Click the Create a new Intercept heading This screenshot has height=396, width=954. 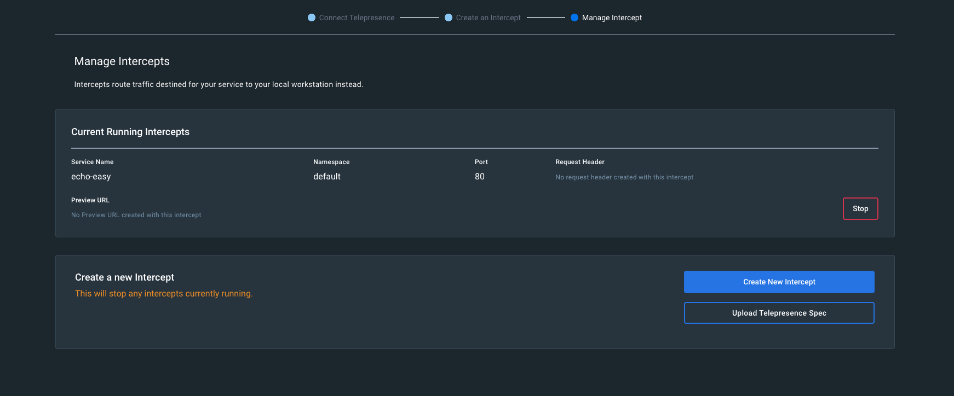point(124,277)
